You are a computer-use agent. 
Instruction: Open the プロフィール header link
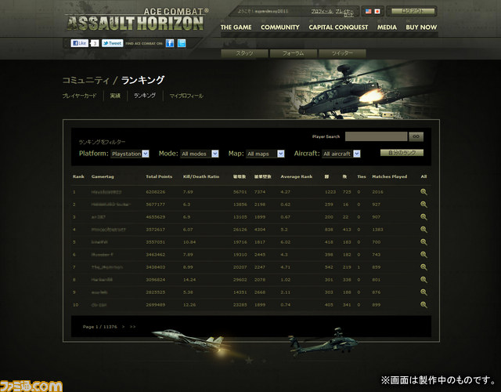[x=322, y=12]
